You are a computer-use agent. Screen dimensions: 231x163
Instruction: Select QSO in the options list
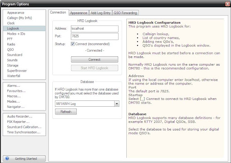tap(10, 50)
